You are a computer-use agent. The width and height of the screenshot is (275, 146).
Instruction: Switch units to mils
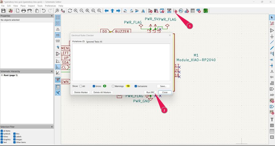click(x=58, y=35)
